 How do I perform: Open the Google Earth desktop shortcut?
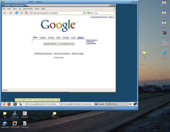[x=5, y=125]
